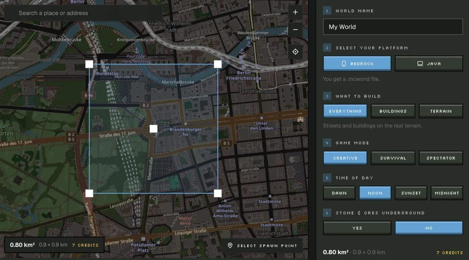Select Everything under What to Build
The height and width of the screenshot is (260, 469).
click(x=345, y=111)
